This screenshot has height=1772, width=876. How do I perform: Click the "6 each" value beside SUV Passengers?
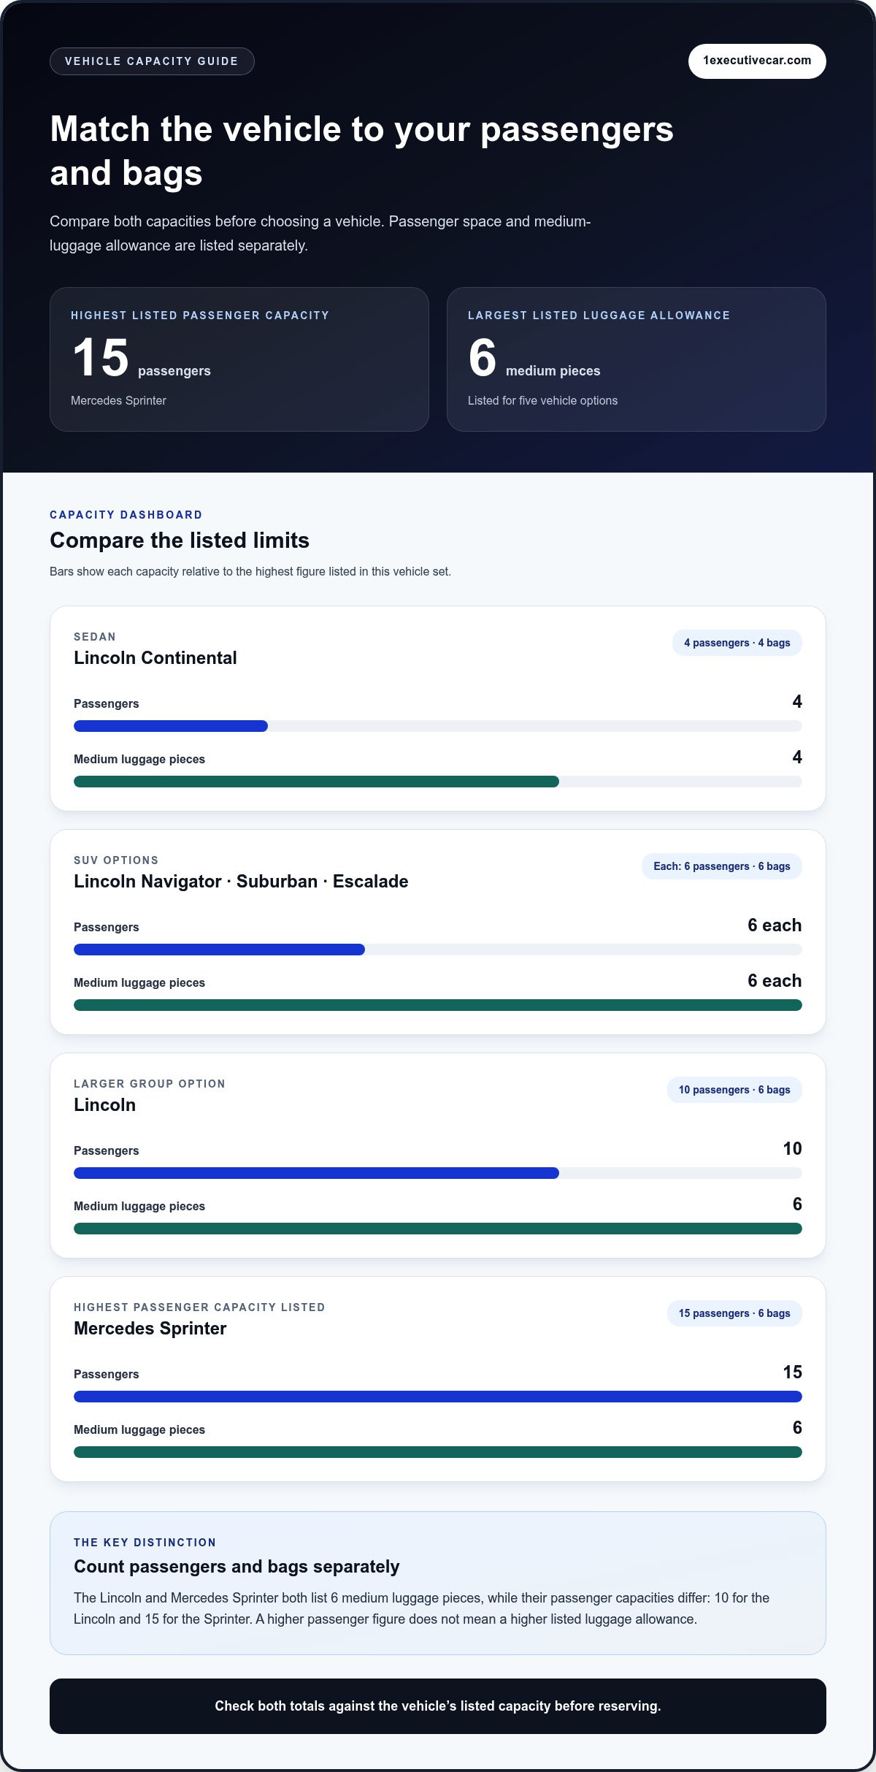775,925
